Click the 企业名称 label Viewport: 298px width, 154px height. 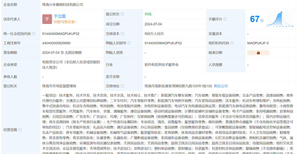click(x=10, y=5)
